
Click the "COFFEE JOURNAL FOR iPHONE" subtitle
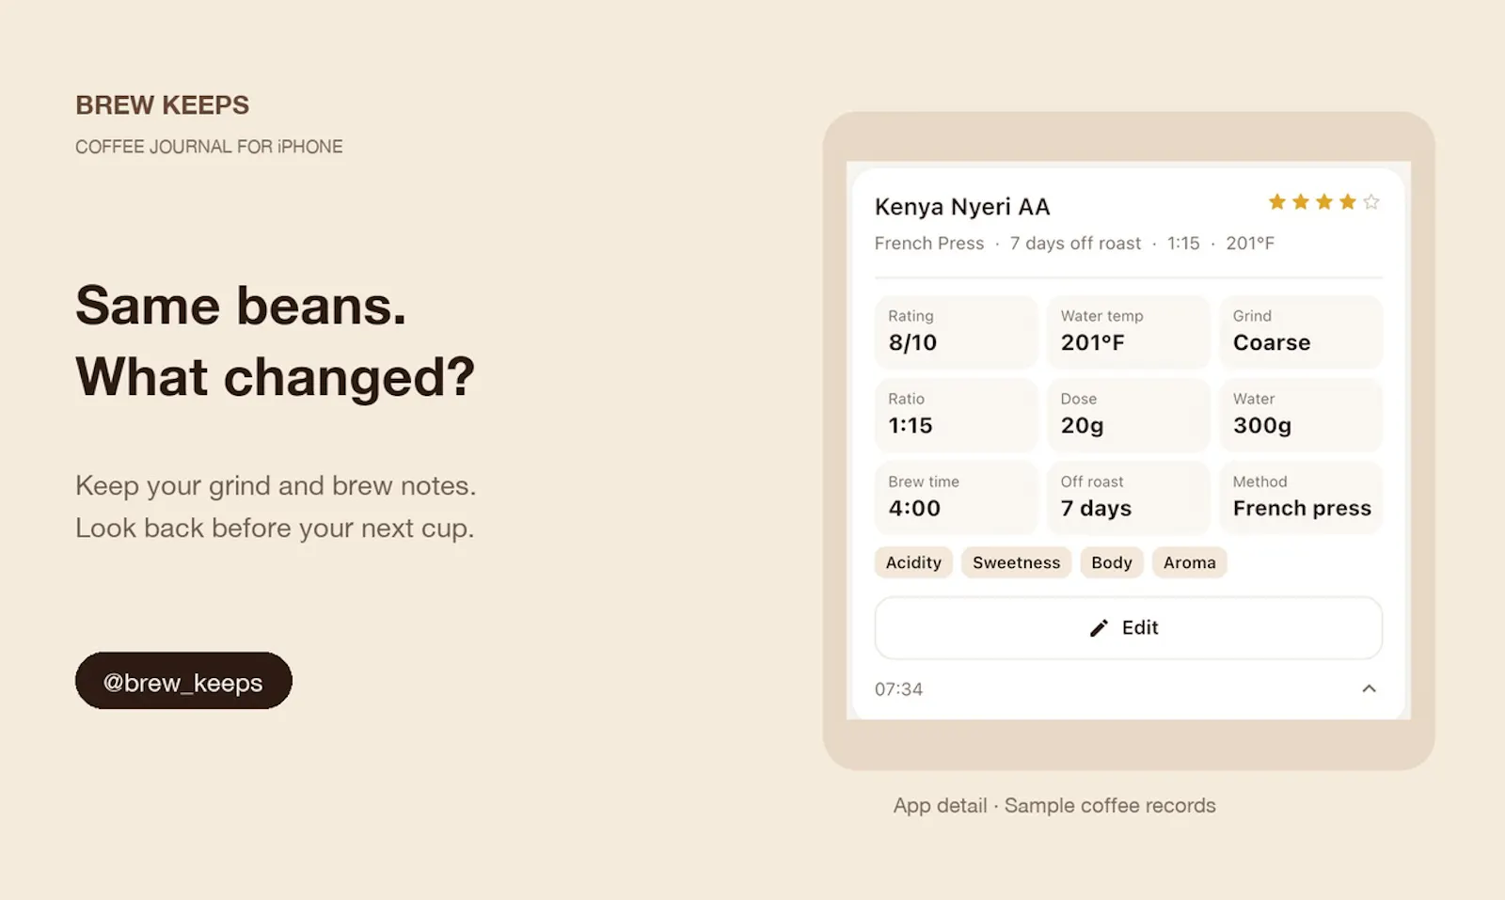point(209,147)
